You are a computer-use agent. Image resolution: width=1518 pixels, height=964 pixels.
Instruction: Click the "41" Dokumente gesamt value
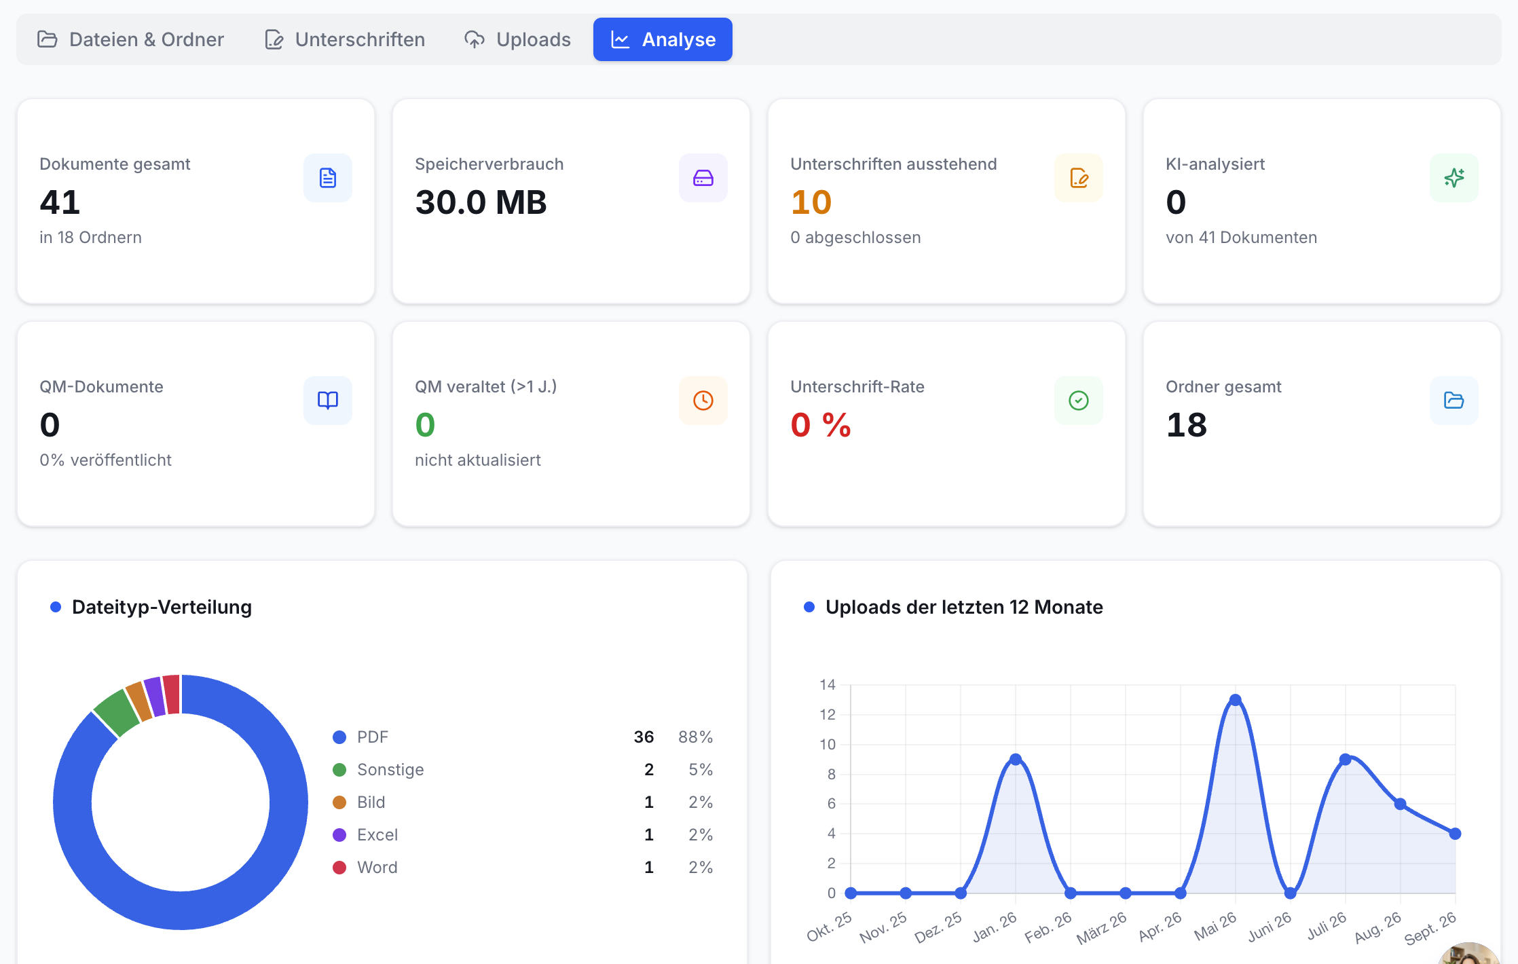(60, 202)
